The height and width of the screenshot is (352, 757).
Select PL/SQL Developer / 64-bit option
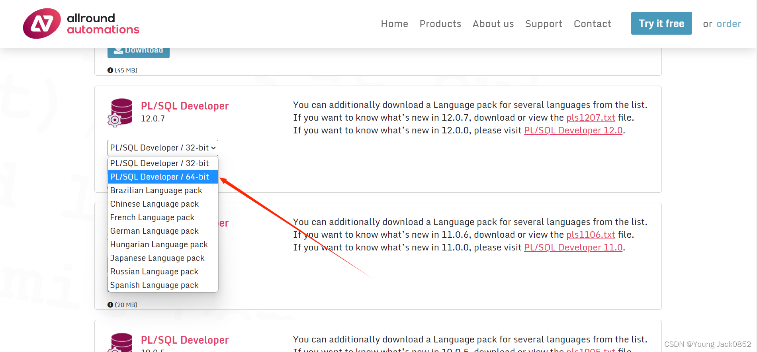click(x=163, y=177)
